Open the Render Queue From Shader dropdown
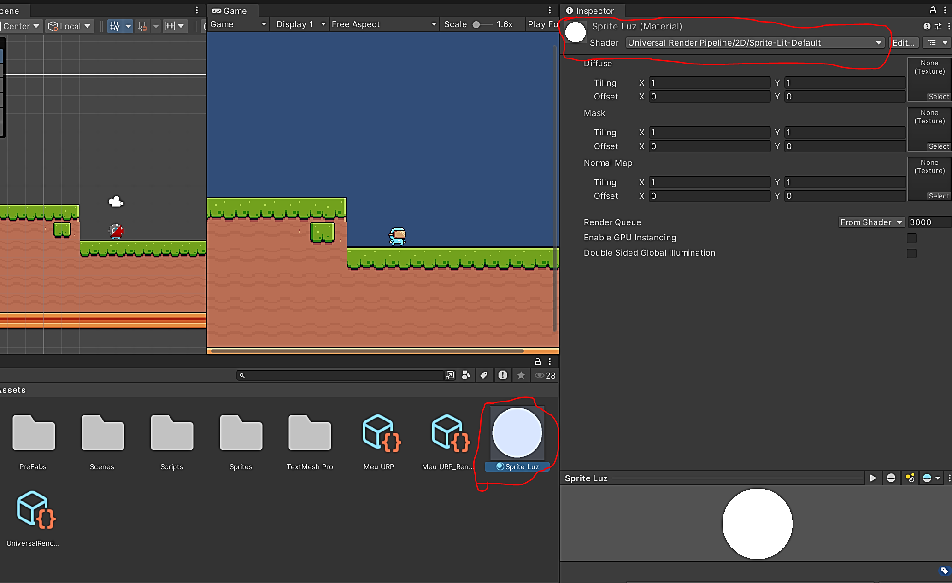Image resolution: width=952 pixels, height=583 pixels. tap(871, 222)
